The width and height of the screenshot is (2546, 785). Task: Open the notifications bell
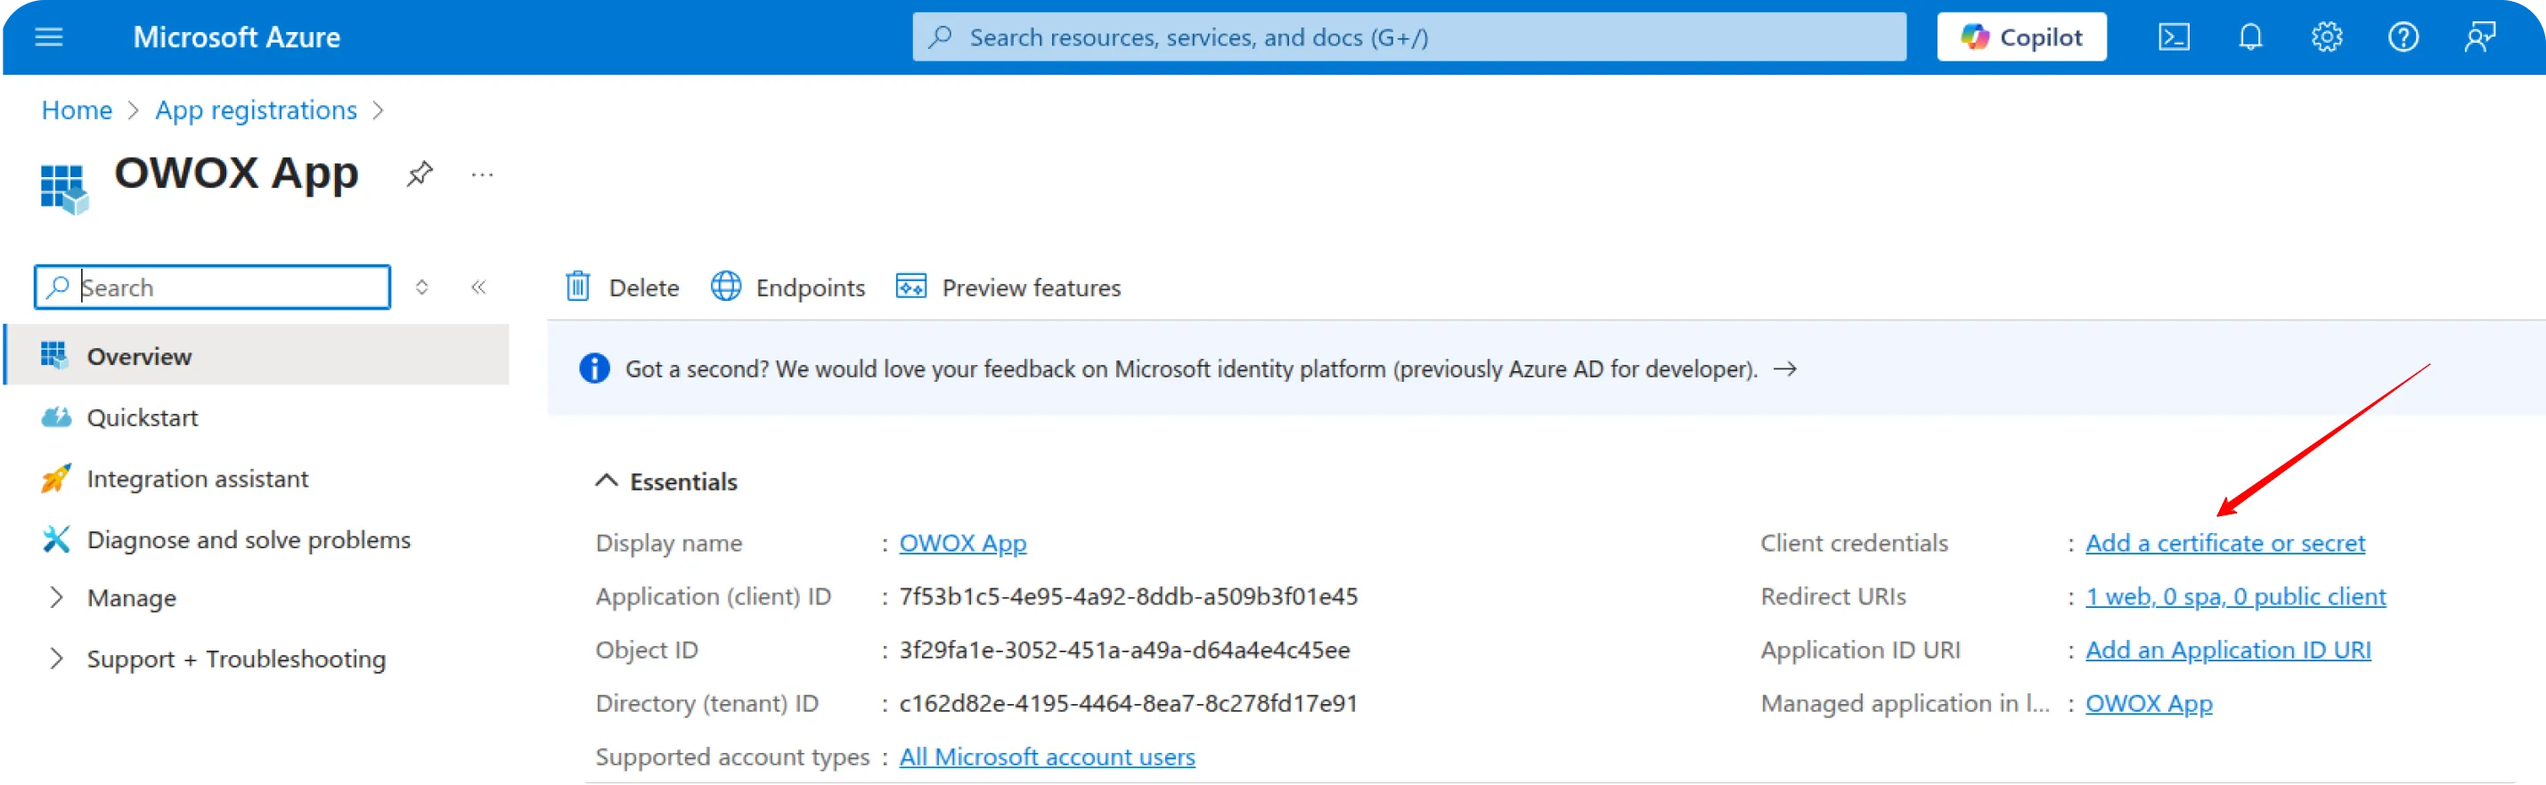pyautogui.click(x=2250, y=37)
